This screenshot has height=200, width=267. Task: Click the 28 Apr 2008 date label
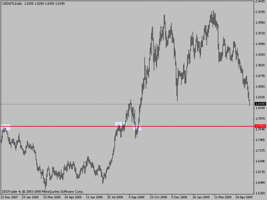coord(73,197)
